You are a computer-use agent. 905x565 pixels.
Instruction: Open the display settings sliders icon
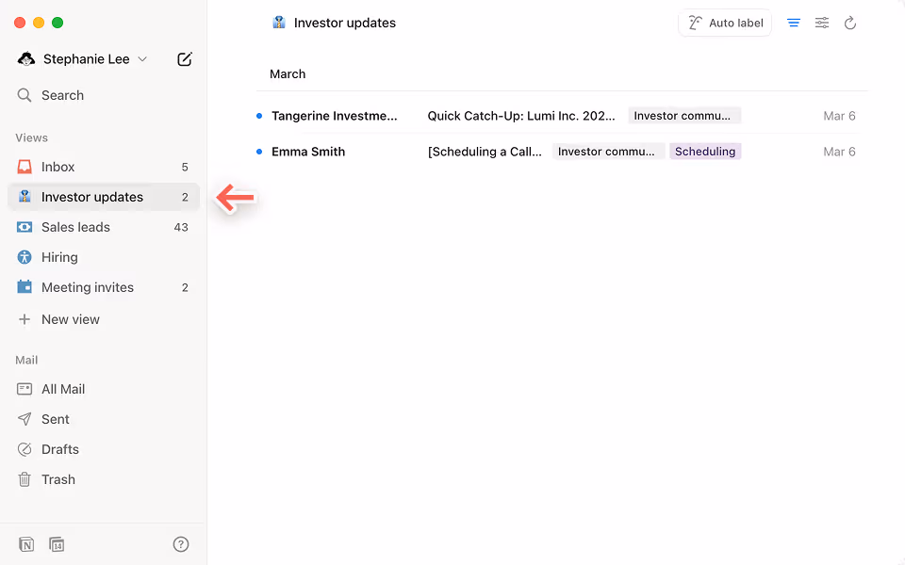tap(821, 22)
